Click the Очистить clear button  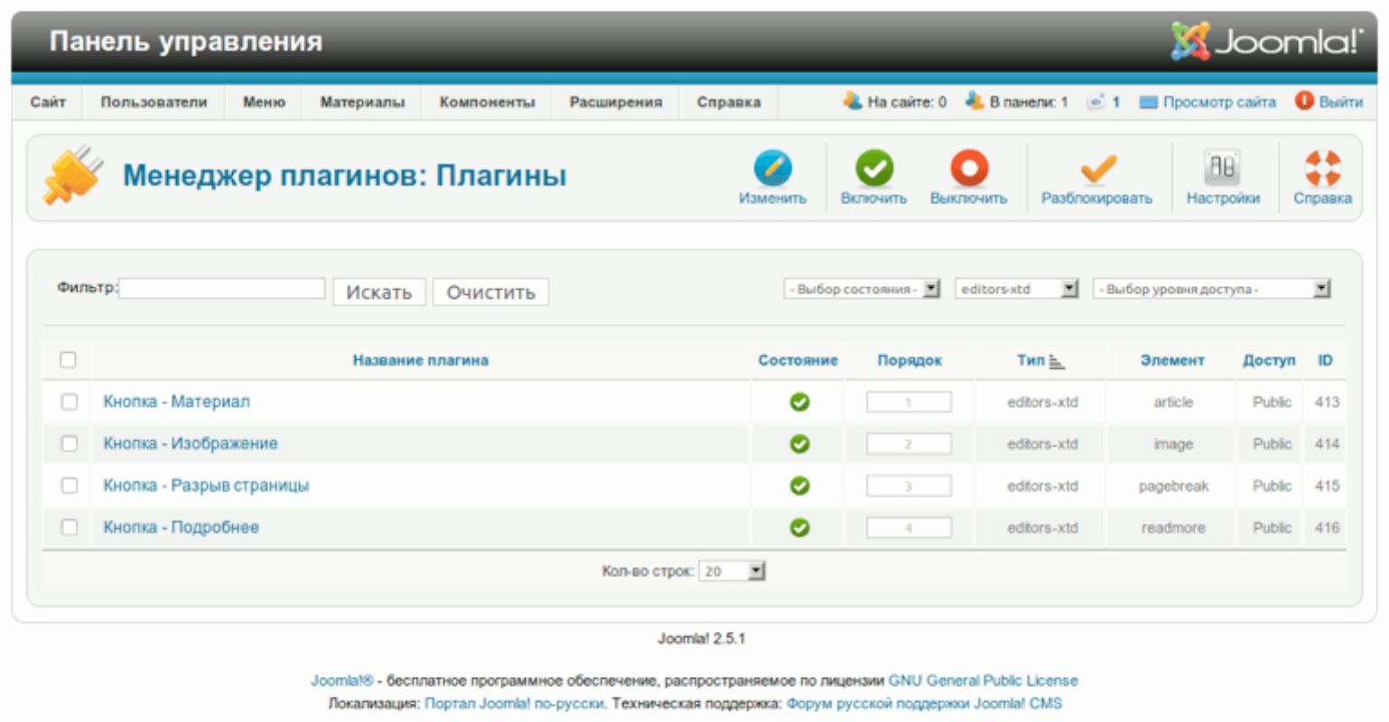(491, 292)
